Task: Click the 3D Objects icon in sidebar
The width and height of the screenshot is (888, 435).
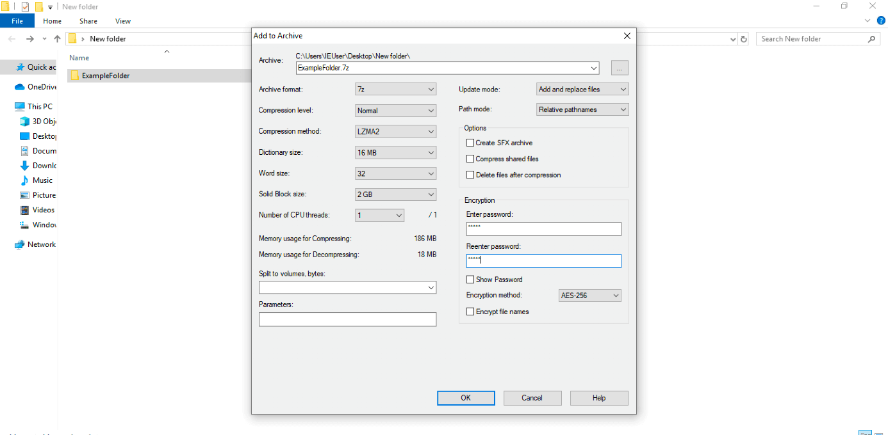Action: [25, 121]
